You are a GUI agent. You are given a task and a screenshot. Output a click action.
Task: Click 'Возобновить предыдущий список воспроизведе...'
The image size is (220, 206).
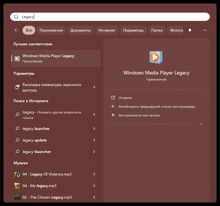coord(158,107)
